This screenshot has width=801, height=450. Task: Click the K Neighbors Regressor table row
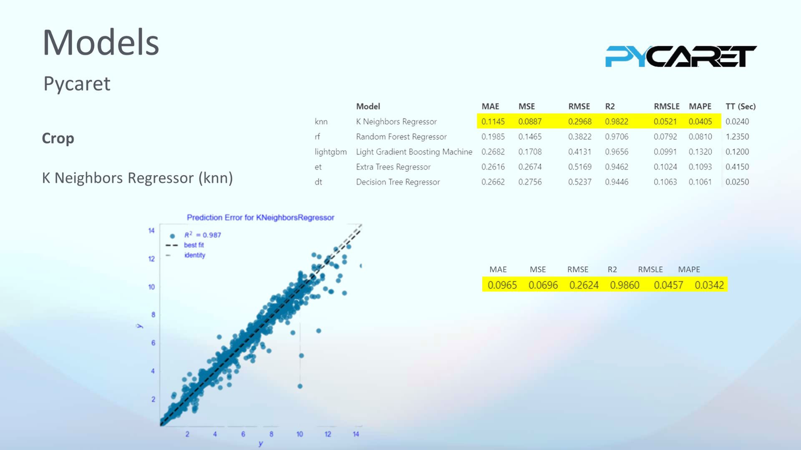pyautogui.click(x=396, y=122)
